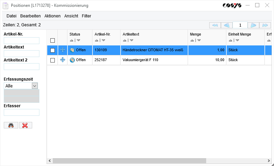Go to next page arrow
Screen dimensions: 274x166
[253, 25]
